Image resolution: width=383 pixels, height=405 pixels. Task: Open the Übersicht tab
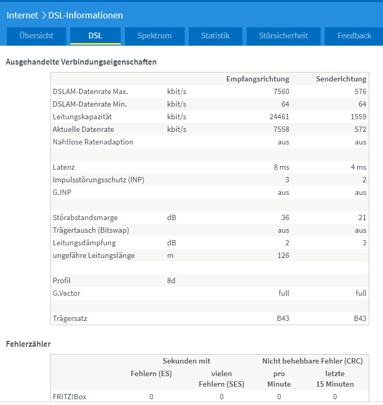point(37,36)
